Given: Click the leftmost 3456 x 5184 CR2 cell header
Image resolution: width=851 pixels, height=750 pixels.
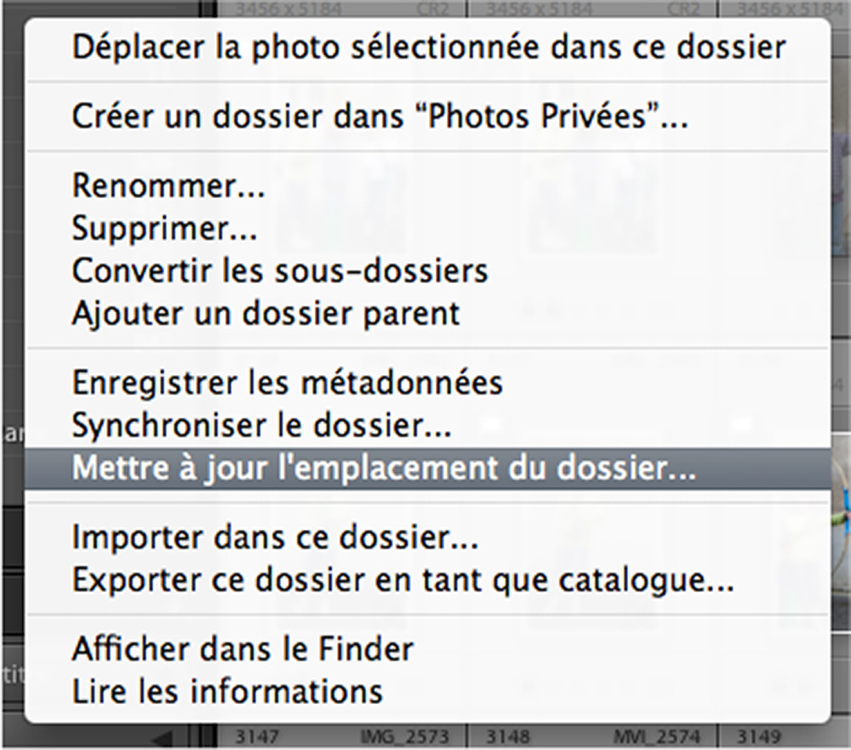Looking at the screenshot, I should (x=342, y=9).
